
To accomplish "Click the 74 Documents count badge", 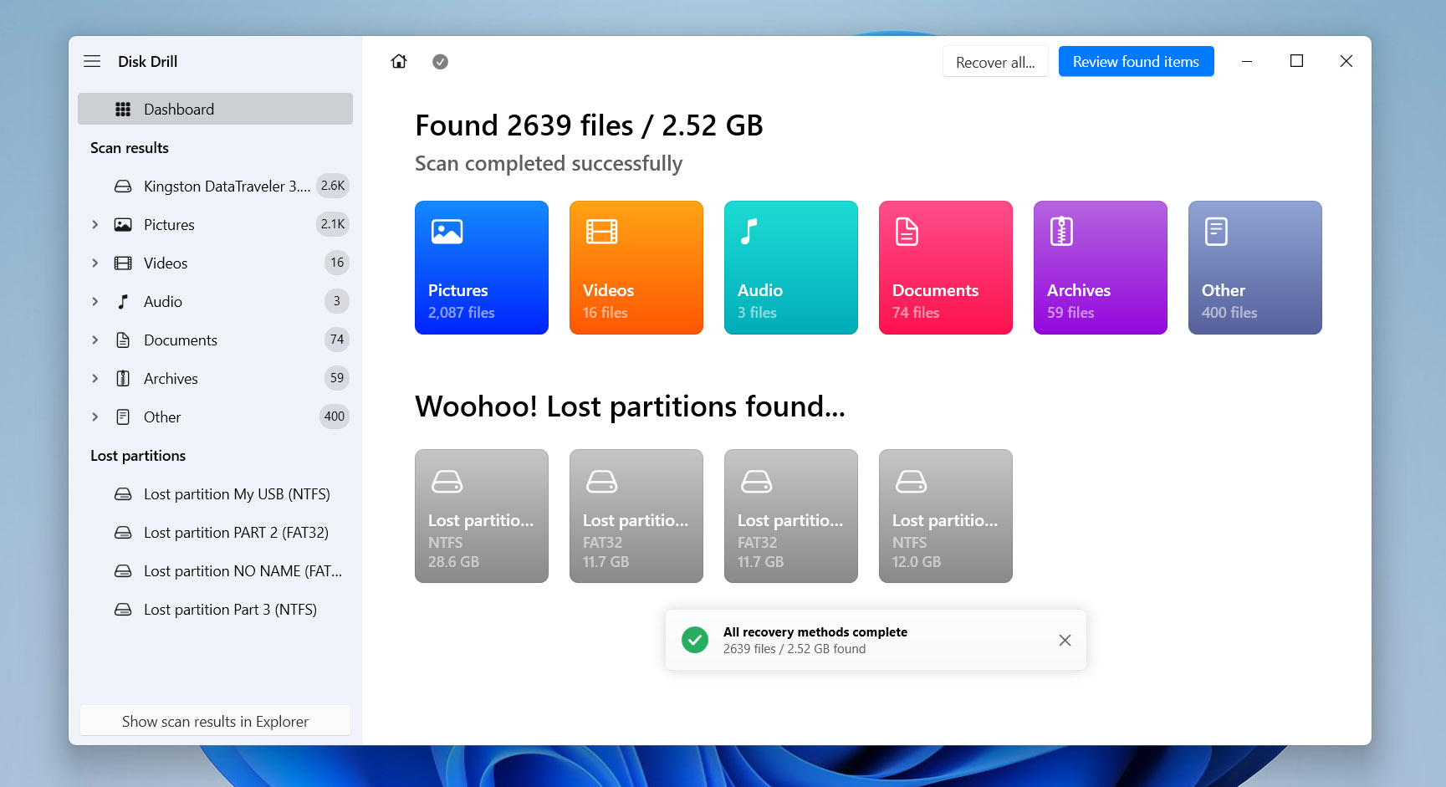I will [x=337, y=340].
